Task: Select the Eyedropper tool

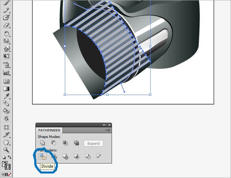Action: click(x=6, y=96)
